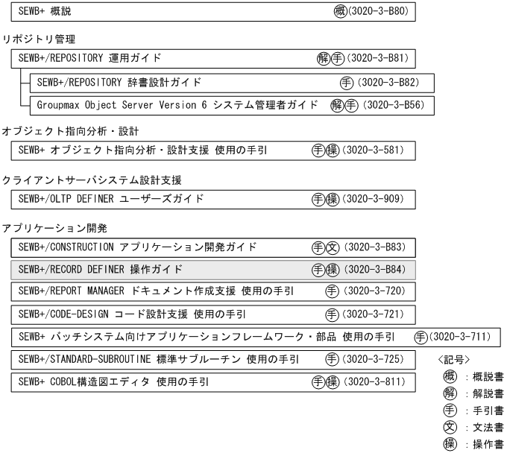
Task: Click the 手 circled symbol beside 3020-3-725
Action: pos(332,360)
